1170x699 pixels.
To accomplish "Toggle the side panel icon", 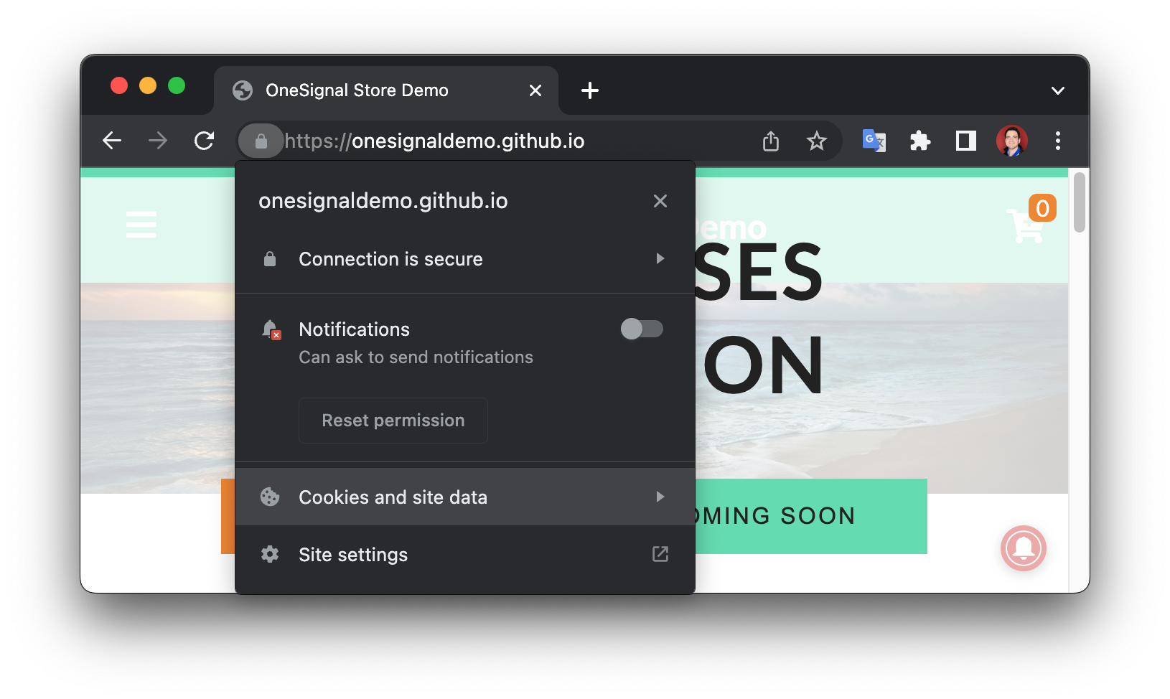I will click(966, 141).
